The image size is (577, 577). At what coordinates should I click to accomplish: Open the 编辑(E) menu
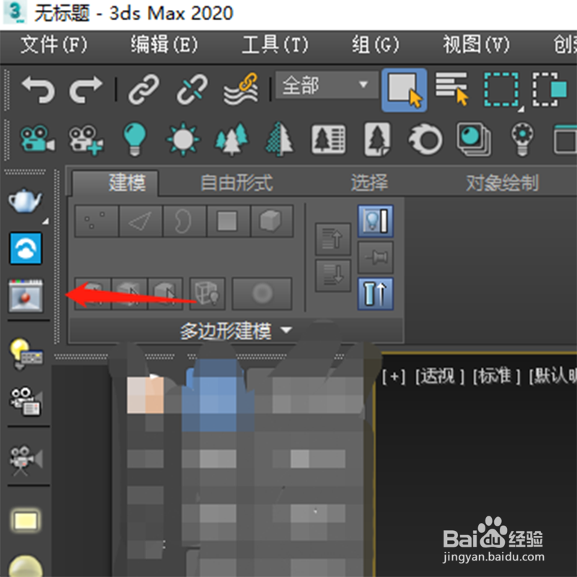[x=164, y=45]
